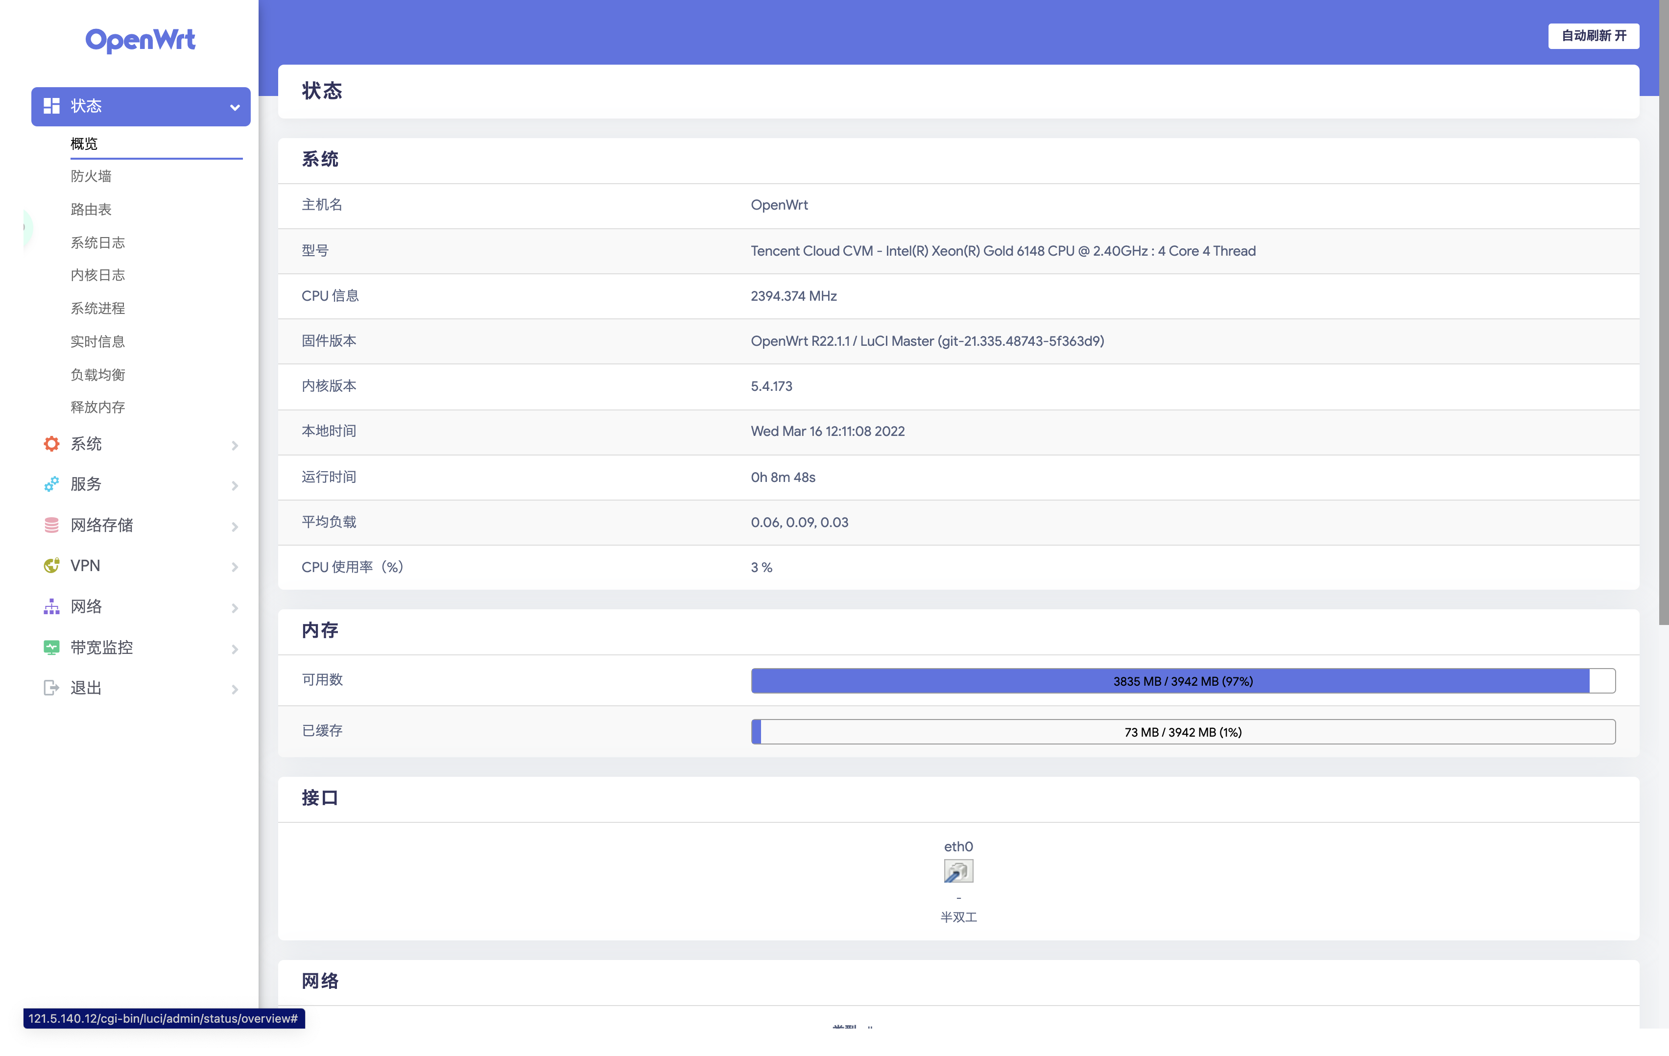Click the 半双工 duplex status text
The image size is (1669, 1056).
coord(958,916)
